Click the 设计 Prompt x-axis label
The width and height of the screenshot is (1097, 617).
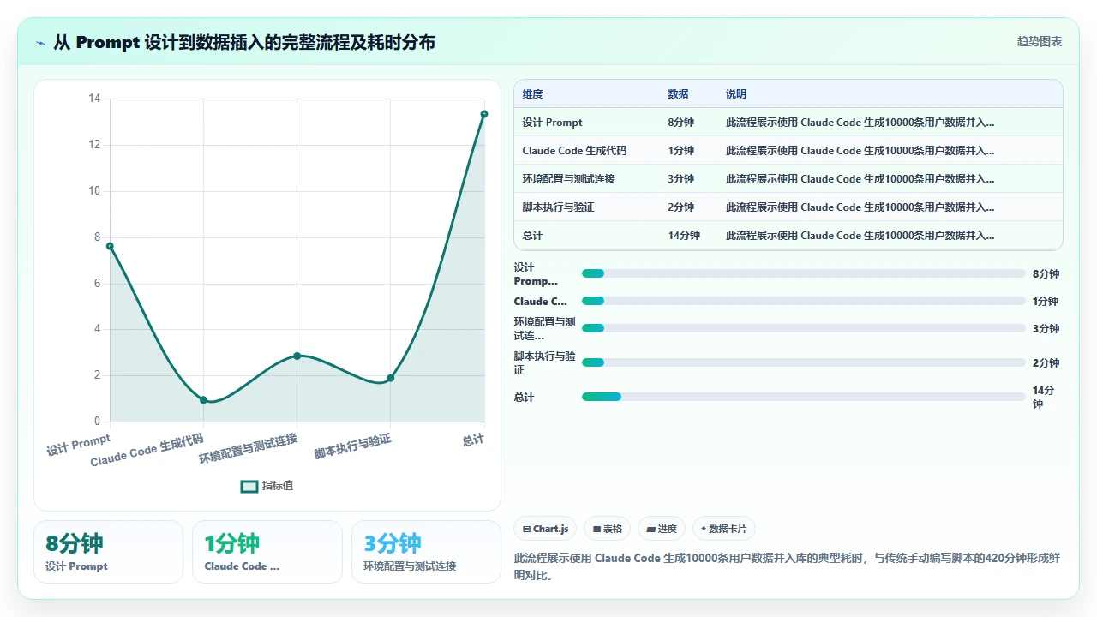[79, 445]
